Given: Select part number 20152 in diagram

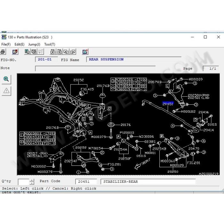Looking at the screenshot, I should [79, 80].
